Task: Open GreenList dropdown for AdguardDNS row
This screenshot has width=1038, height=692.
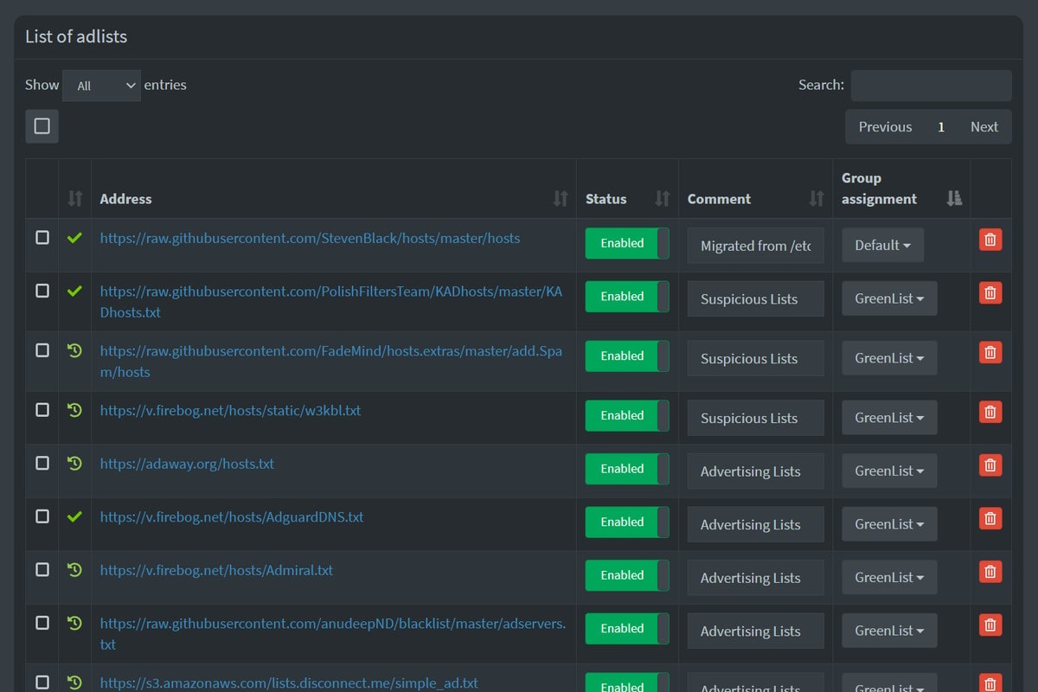Action: [889, 524]
